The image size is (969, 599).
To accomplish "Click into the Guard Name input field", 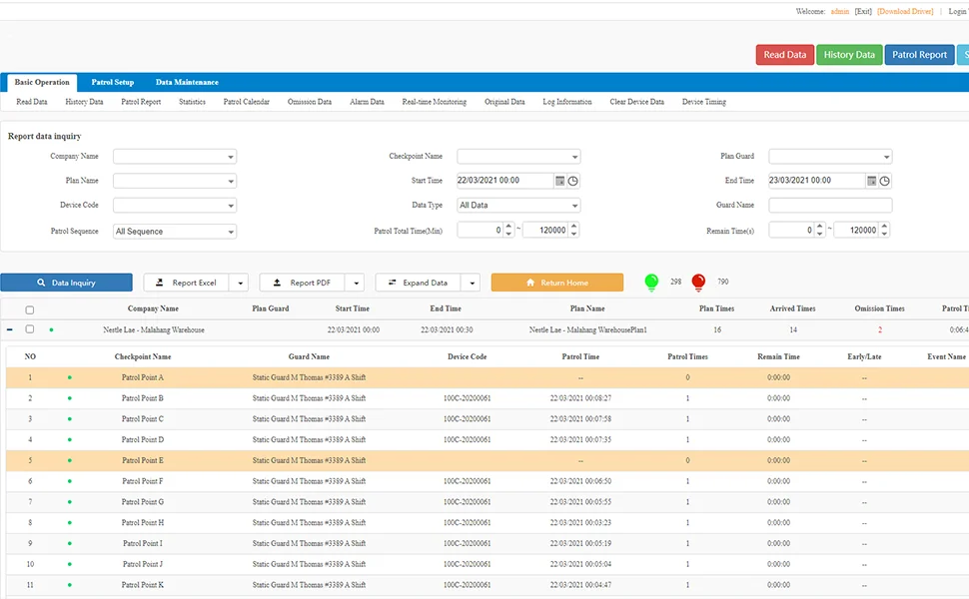I will (x=830, y=206).
